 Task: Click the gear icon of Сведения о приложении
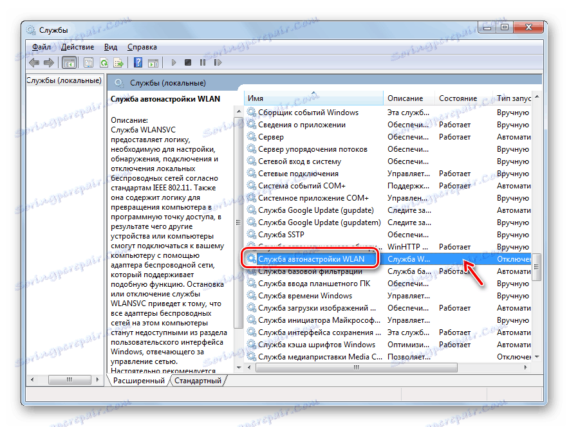point(252,125)
